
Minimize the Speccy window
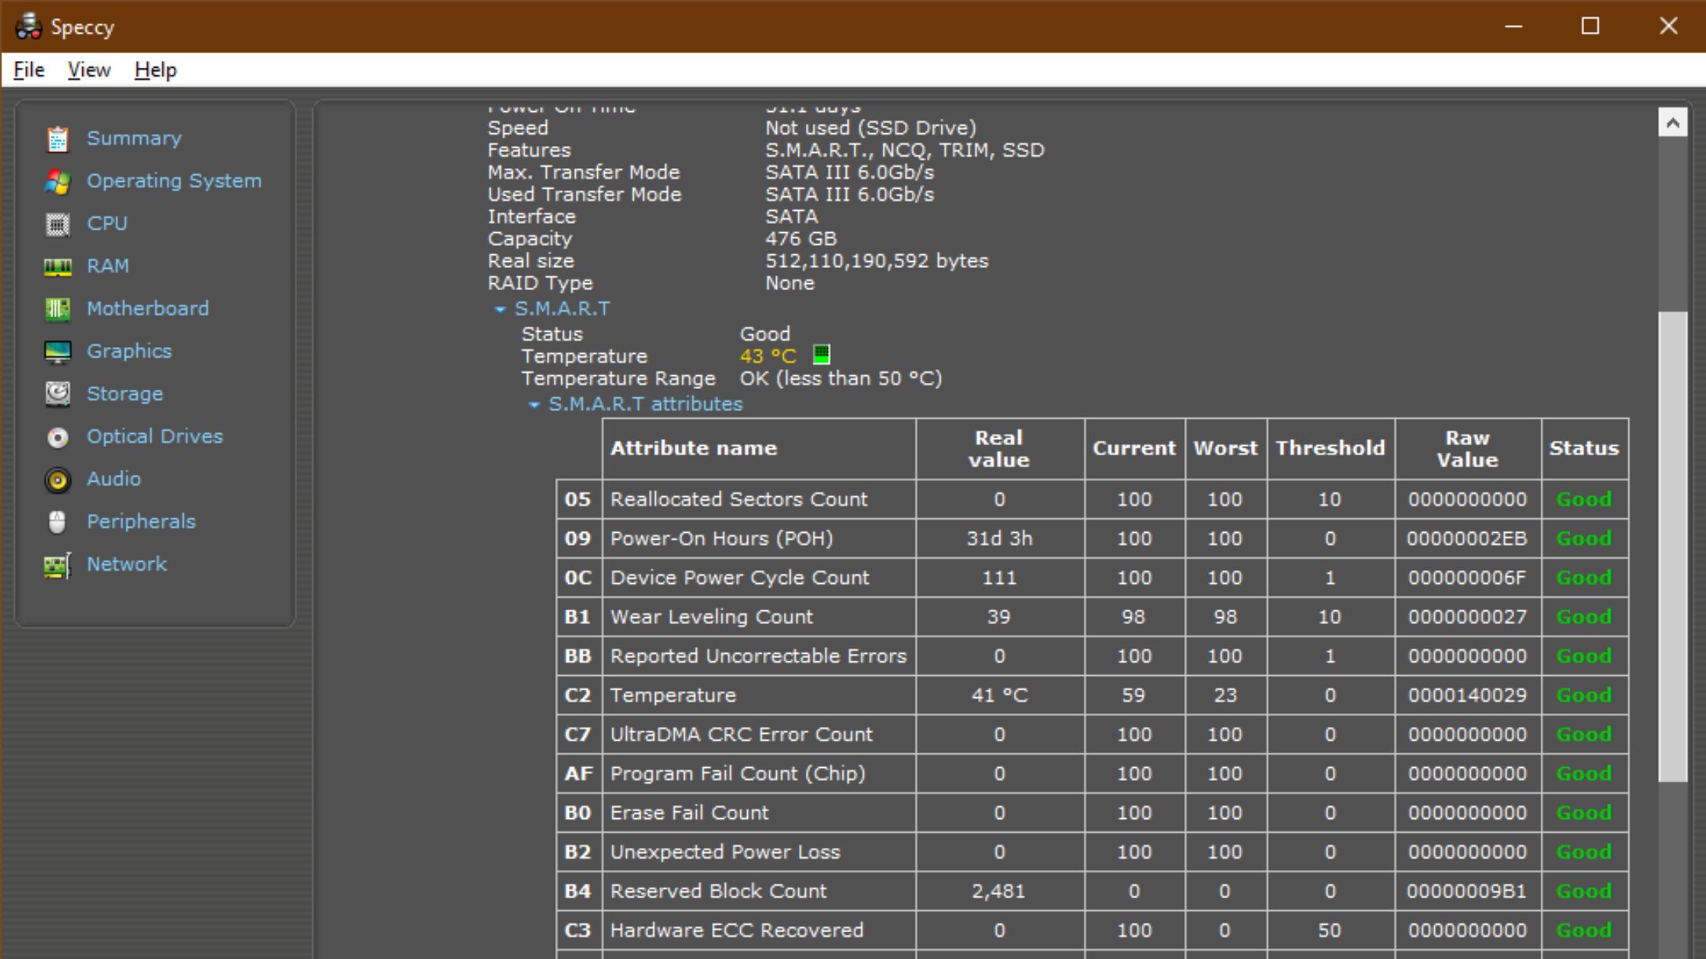(1513, 27)
